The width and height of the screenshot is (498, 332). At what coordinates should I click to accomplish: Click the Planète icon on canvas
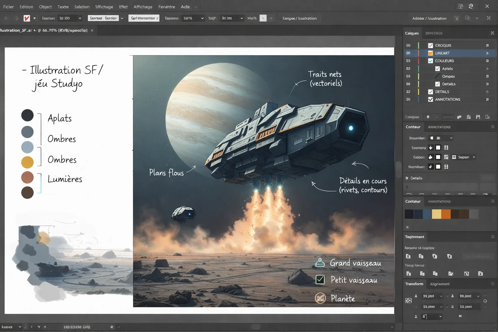click(320, 298)
